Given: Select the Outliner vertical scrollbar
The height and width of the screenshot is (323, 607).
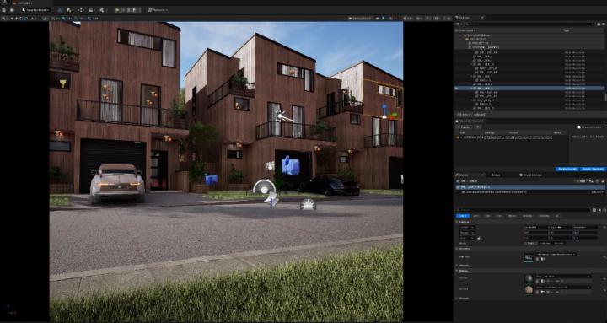Looking at the screenshot, I should (x=605, y=96).
